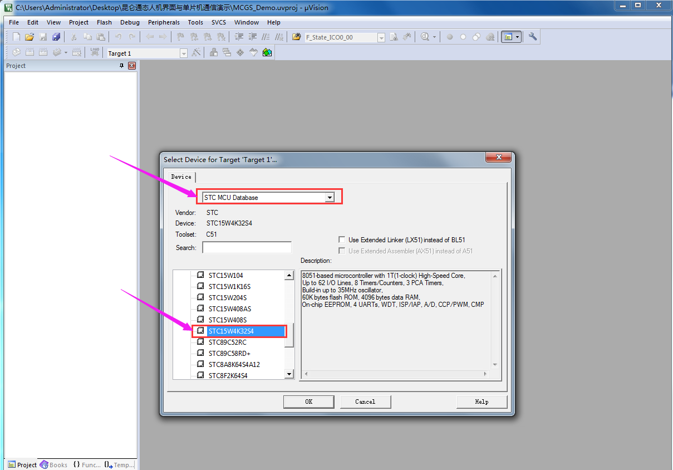Click the Redo arrow icon
This screenshot has width=673, height=470.
pos(132,37)
